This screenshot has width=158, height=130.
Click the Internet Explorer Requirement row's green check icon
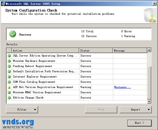point(9,77)
